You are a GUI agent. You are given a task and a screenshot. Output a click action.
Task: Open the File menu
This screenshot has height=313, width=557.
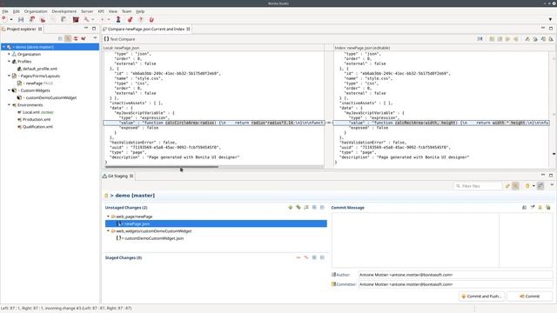click(x=5, y=11)
